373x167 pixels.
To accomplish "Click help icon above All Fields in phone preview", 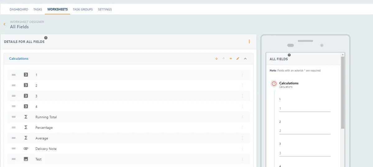I will click(289, 55).
